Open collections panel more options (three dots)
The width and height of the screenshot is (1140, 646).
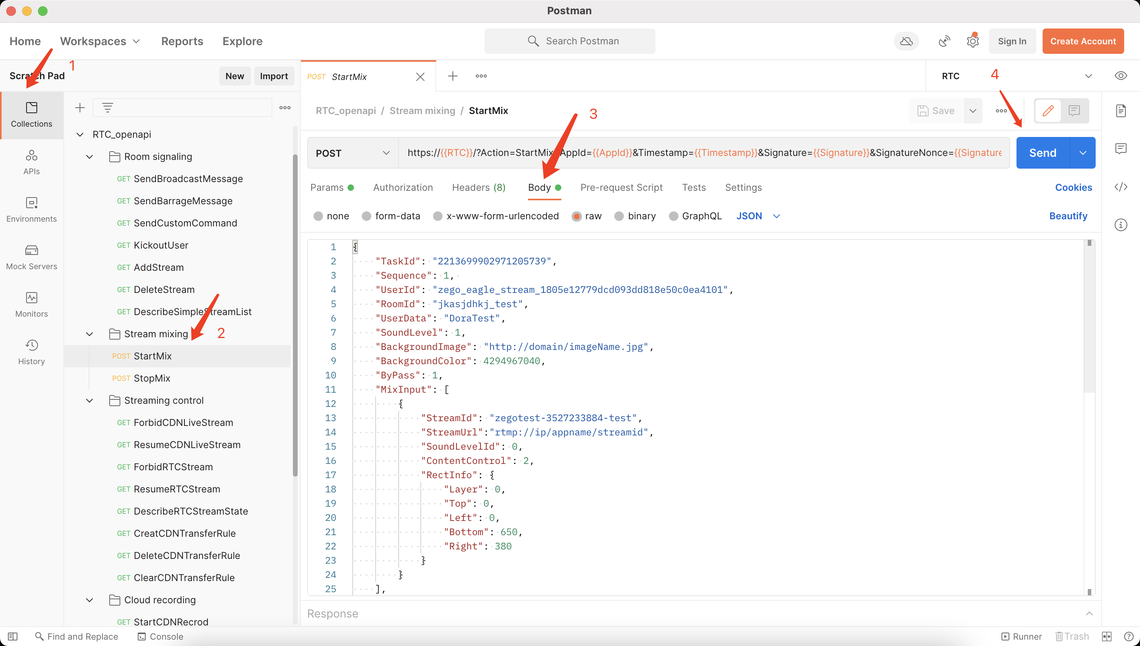pyautogui.click(x=285, y=107)
